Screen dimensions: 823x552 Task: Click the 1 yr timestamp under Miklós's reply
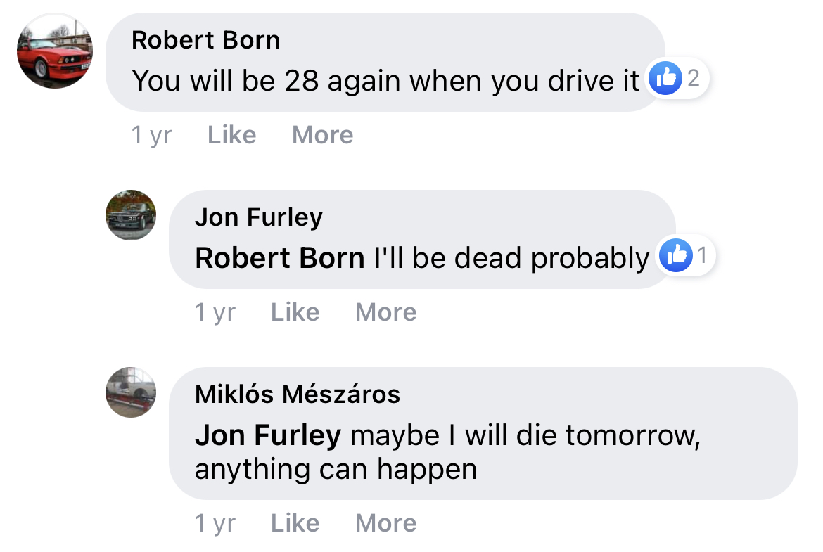[215, 523]
